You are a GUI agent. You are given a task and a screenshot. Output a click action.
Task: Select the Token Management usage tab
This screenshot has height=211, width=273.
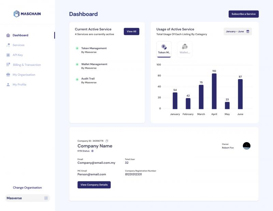coord(164,49)
